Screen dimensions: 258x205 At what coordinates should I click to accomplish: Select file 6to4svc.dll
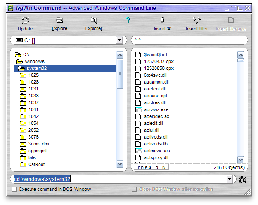point(155,75)
